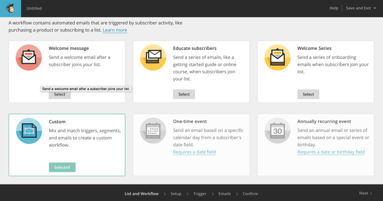Click the blue Custom workflow icon
This screenshot has height=201, width=383.
tap(29, 131)
